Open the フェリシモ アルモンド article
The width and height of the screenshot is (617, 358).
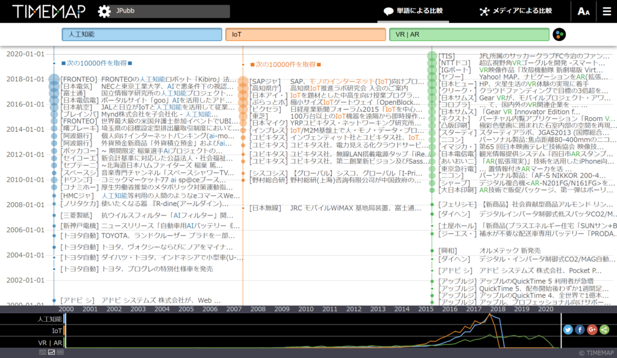point(525,205)
